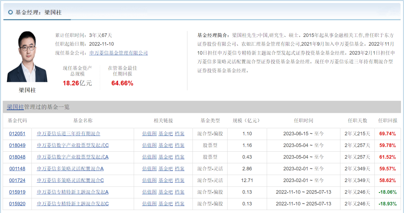The width and height of the screenshot is (404, 213).
Task: Open 基金吧 for fund 015919
Action: [166, 192]
